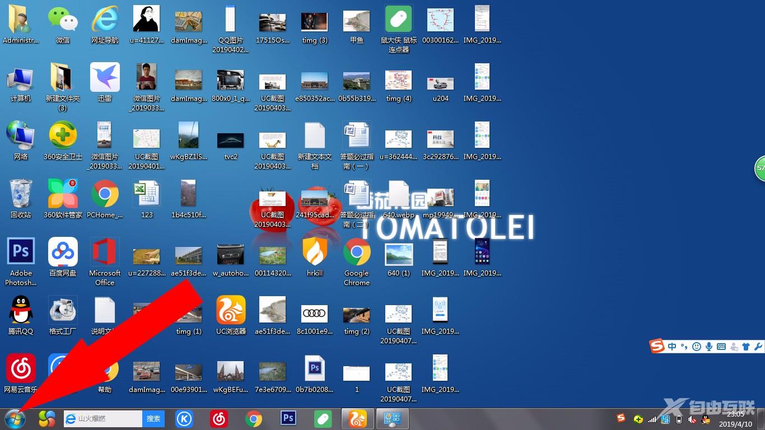
Task: Select the PCHome_ Chrome shortcut
Action: tap(105, 200)
